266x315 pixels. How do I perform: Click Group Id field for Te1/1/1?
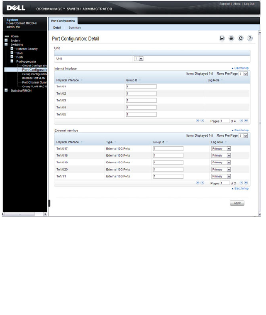tap(168, 176)
